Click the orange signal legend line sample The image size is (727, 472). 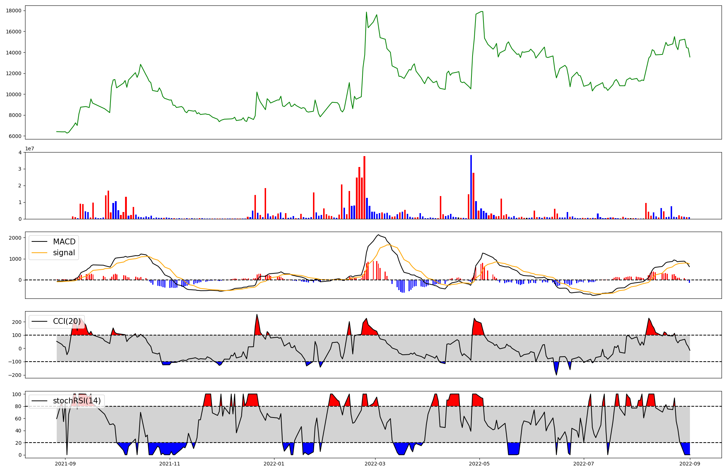[x=40, y=253]
